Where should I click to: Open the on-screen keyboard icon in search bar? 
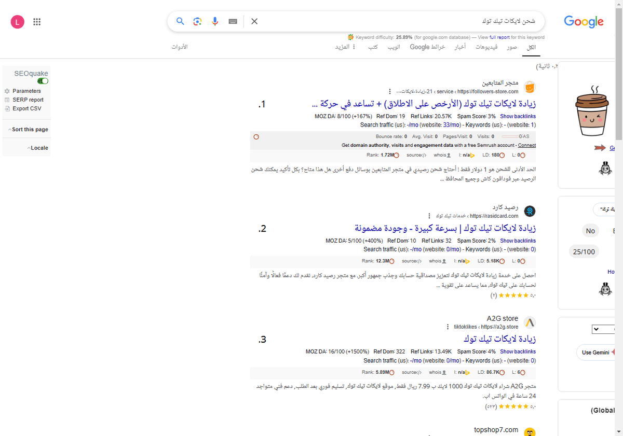[232, 21]
